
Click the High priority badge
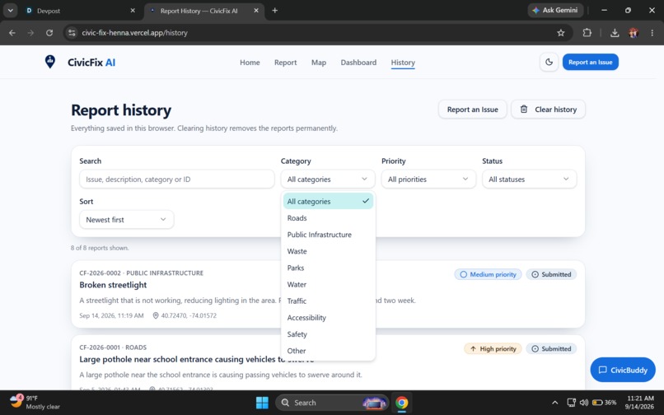[x=493, y=348]
